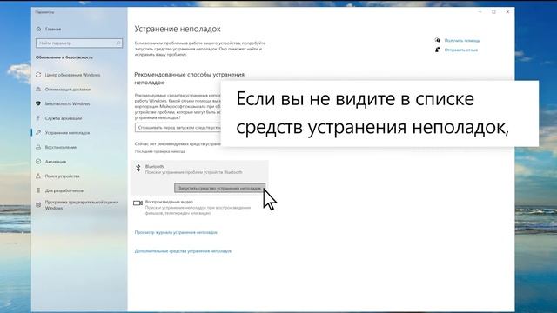Open Восстановление recovery icon

tap(38, 147)
